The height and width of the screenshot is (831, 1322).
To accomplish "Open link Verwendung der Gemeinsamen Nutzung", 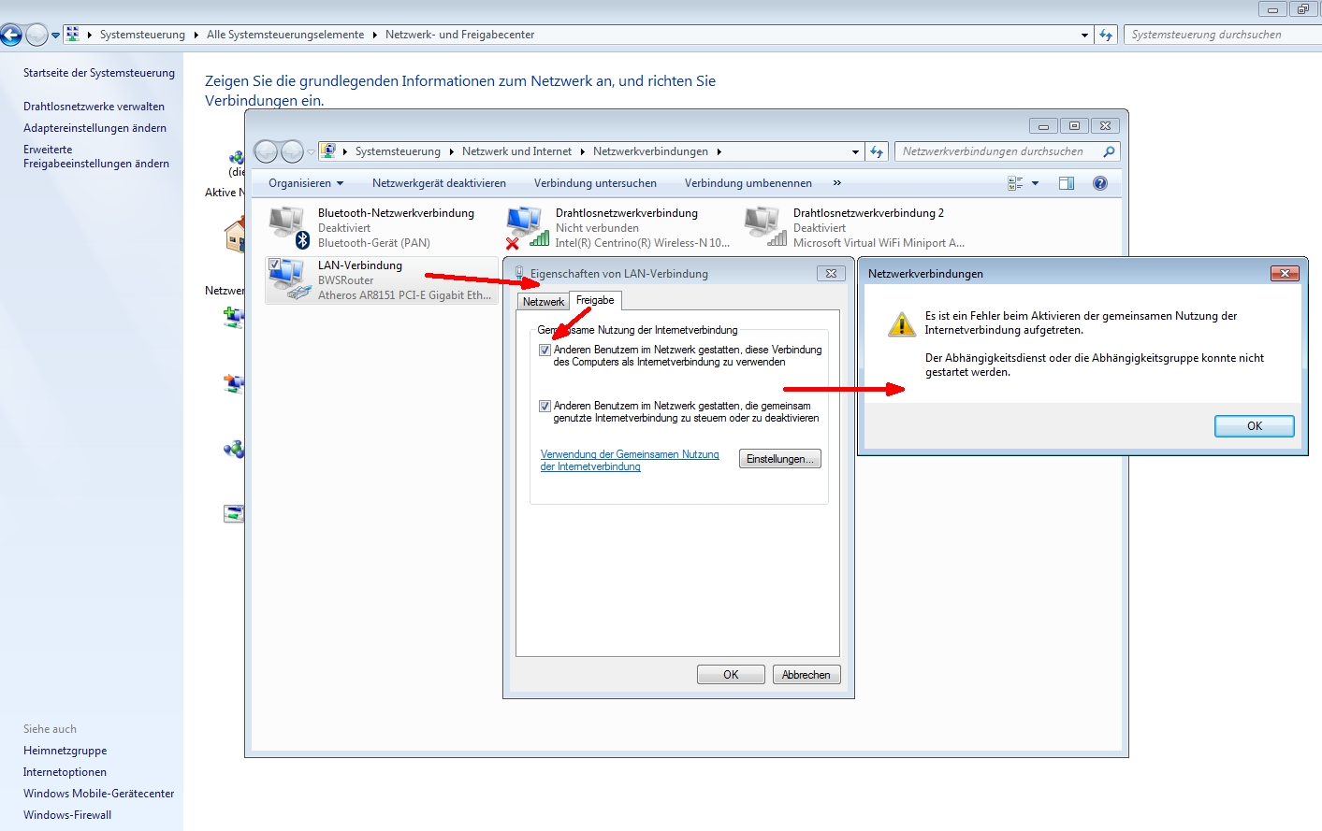I will (629, 460).
